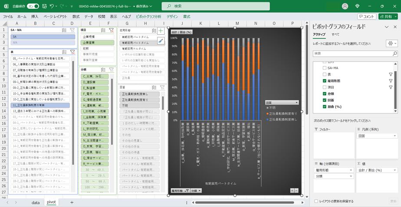
Task: Open the ピボットグラフ分析 ribbon tab
Action: [148, 16]
